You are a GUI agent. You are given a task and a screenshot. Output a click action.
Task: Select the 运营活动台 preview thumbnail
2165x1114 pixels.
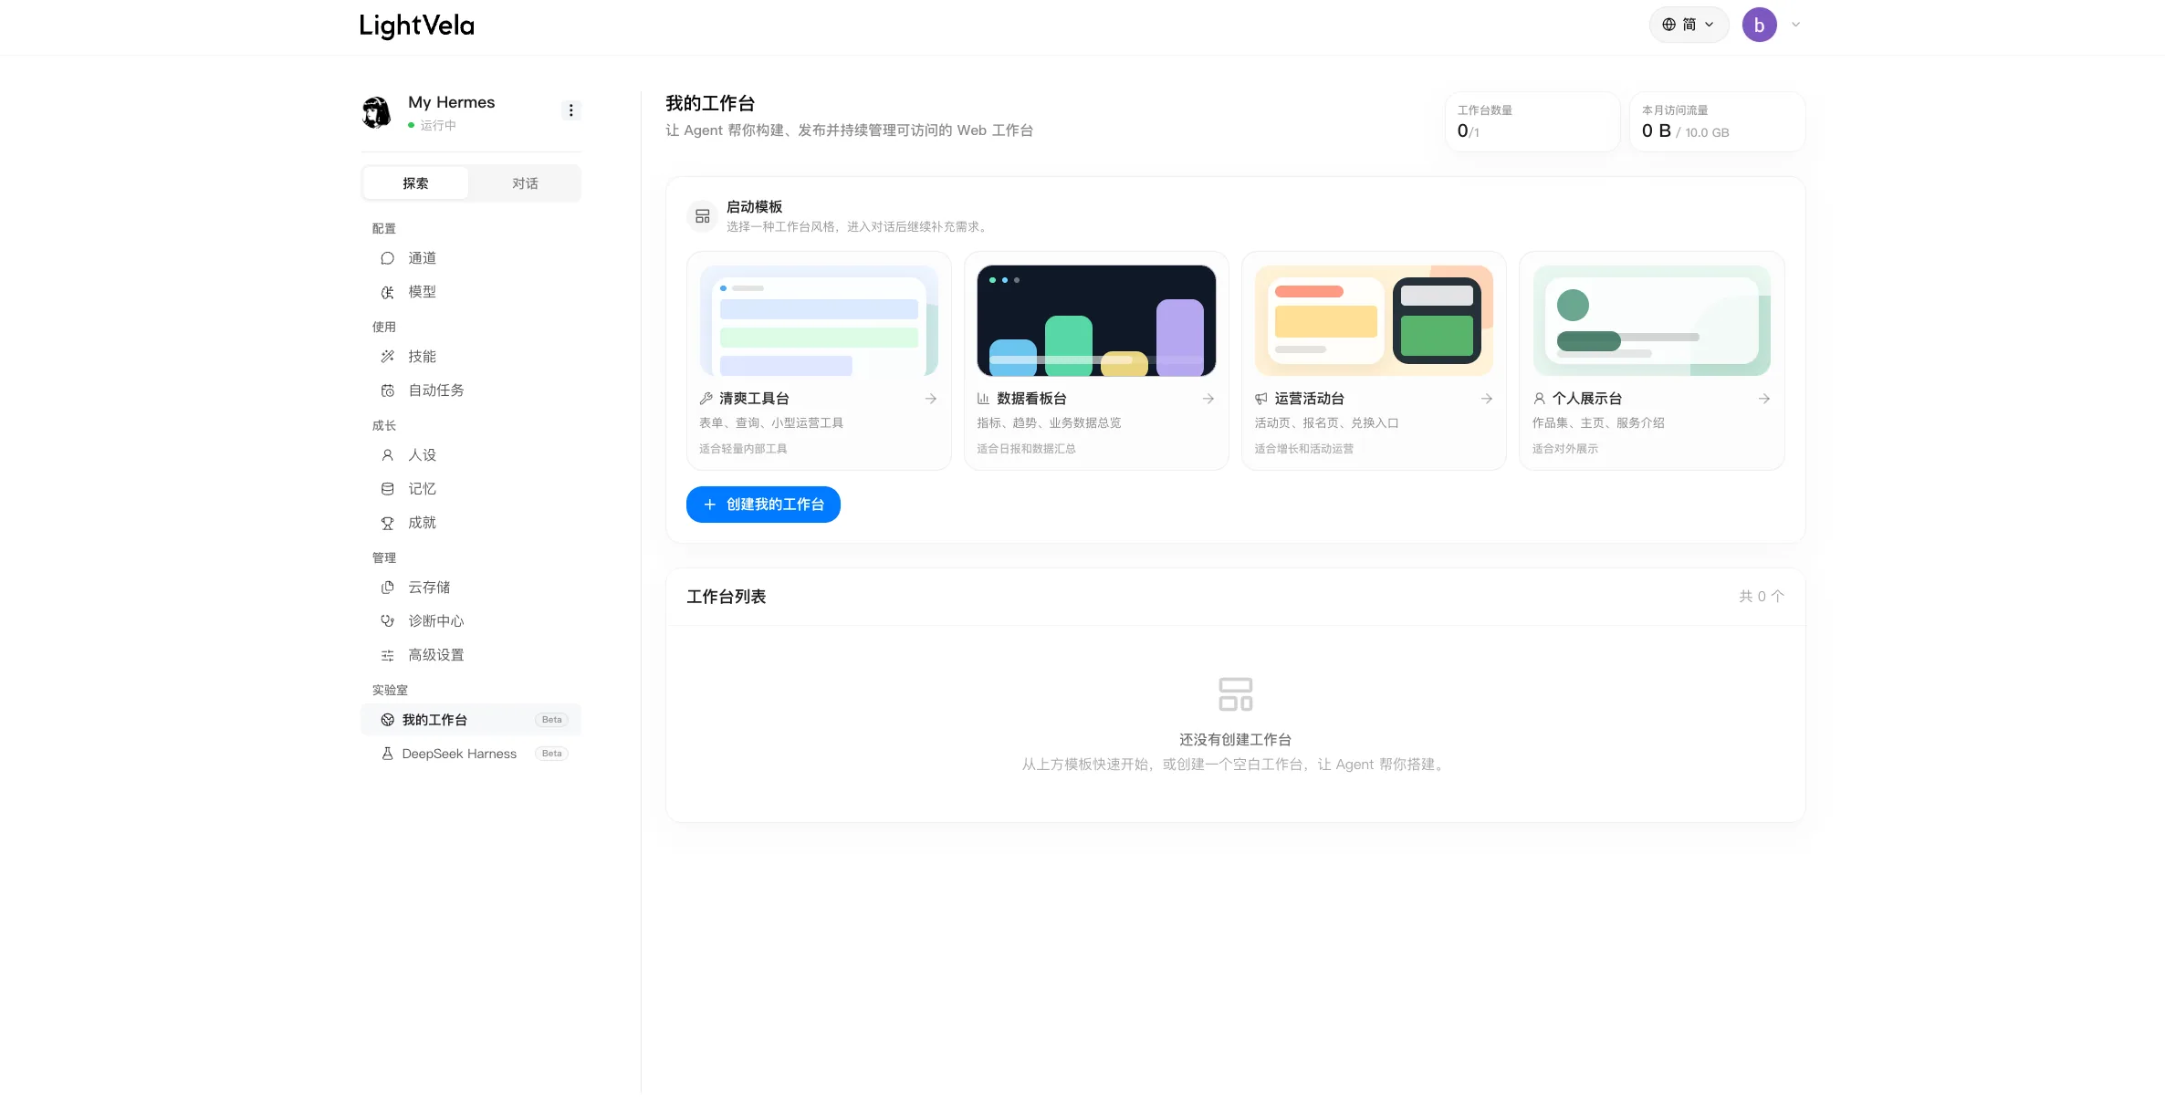click(x=1374, y=321)
